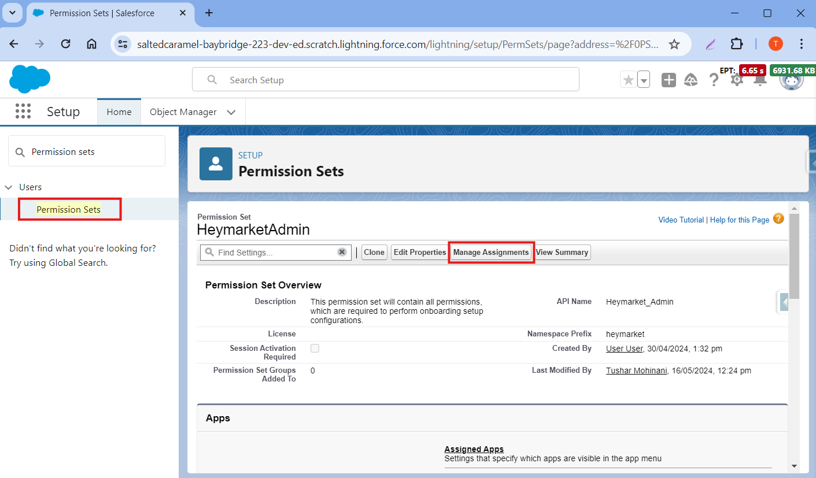Click the scrollbar down arrow
The height and width of the screenshot is (478, 816).
(794, 466)
